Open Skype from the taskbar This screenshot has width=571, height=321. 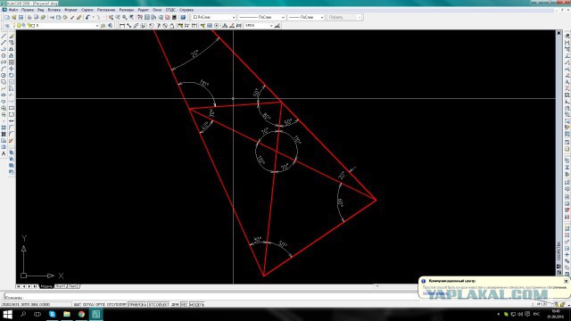click(52, 314)
